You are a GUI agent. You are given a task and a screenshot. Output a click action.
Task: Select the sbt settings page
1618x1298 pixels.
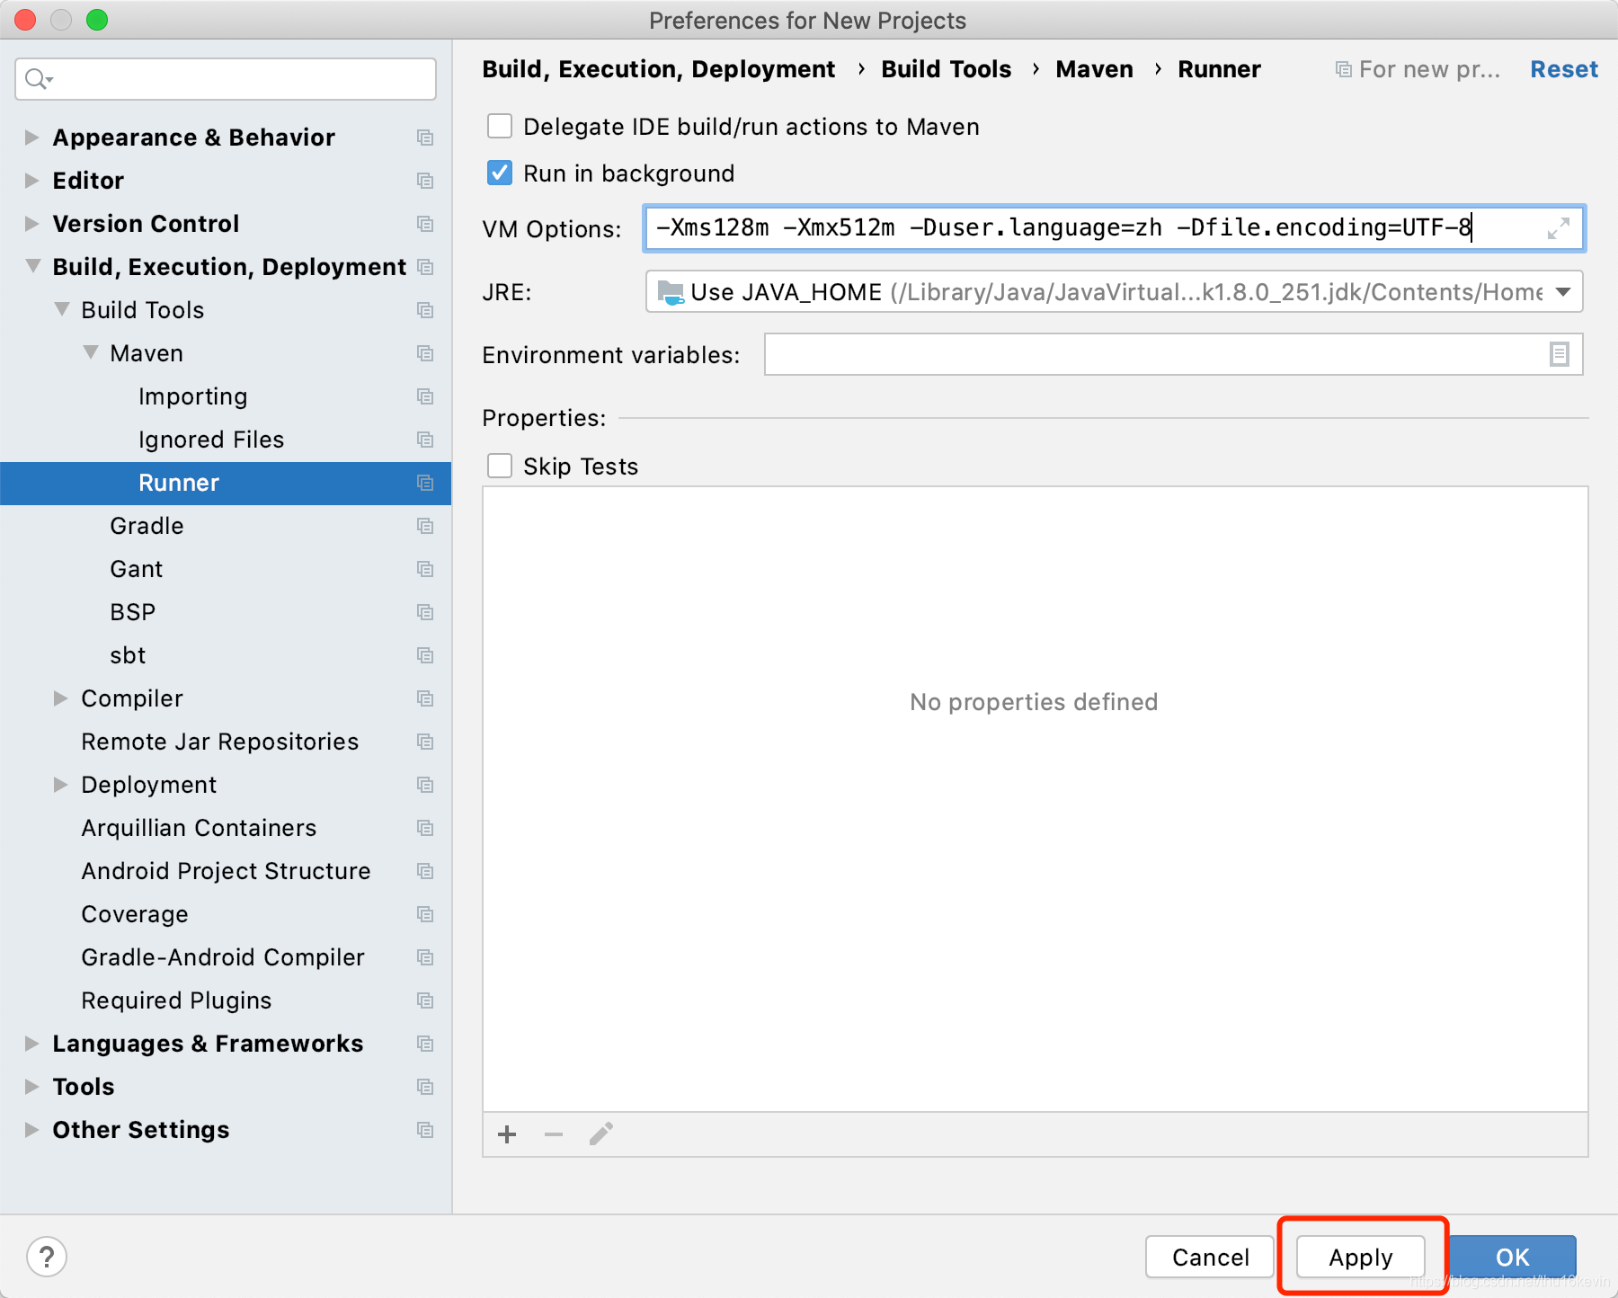click(x=128, y=655)
